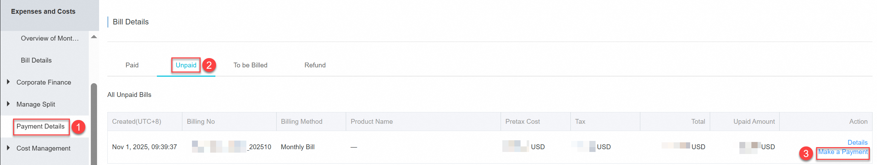
Task: Open Bill Details in the sidebar
Action: [36, 60]
